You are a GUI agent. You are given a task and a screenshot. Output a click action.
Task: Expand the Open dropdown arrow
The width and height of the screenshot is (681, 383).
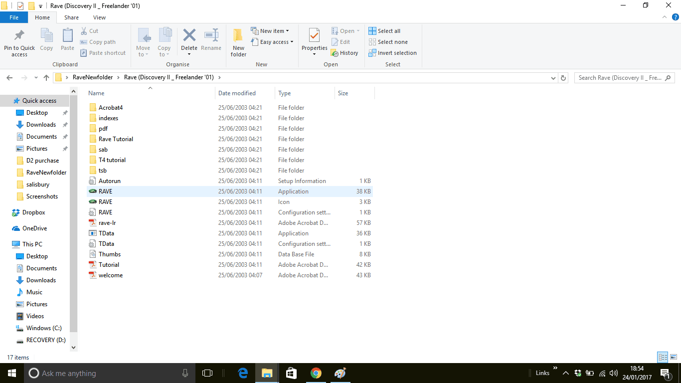coord(358,31)
